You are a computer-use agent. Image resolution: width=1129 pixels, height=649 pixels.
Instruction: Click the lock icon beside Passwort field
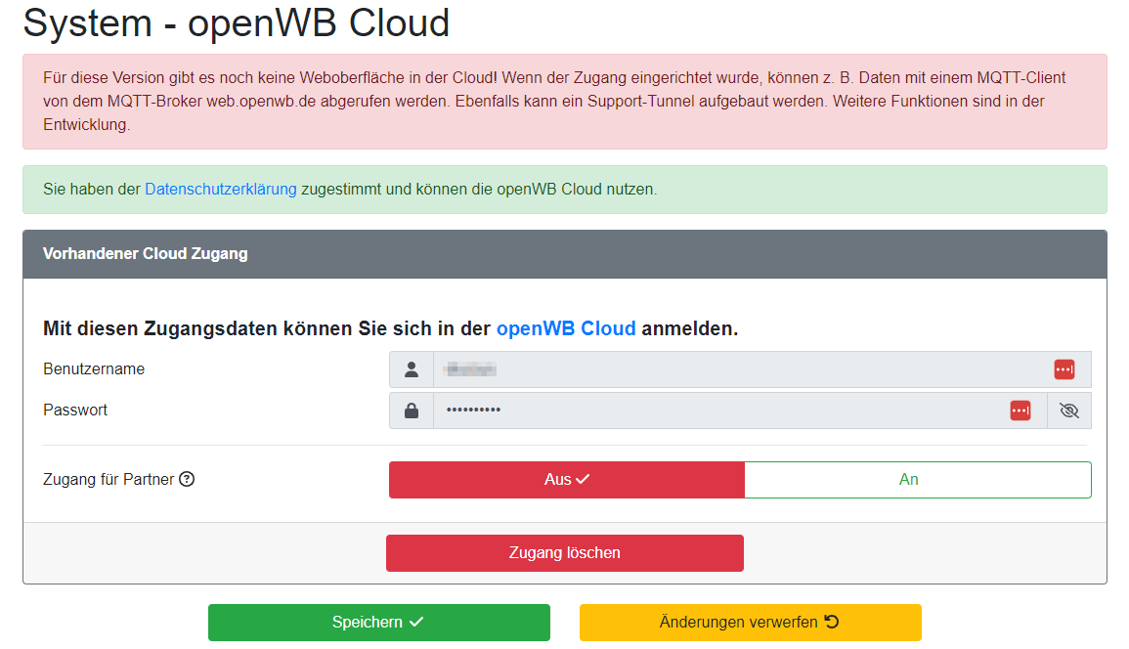412,411
